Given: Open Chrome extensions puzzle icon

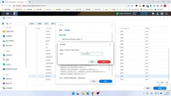Looking at the screenshot, I should 158,6.
